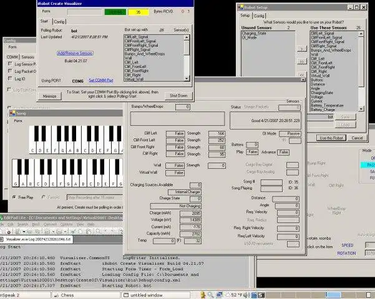This screenshot has height=299, width=375.
Task: Click the robot name field containing bot
Action: (321, 116)
